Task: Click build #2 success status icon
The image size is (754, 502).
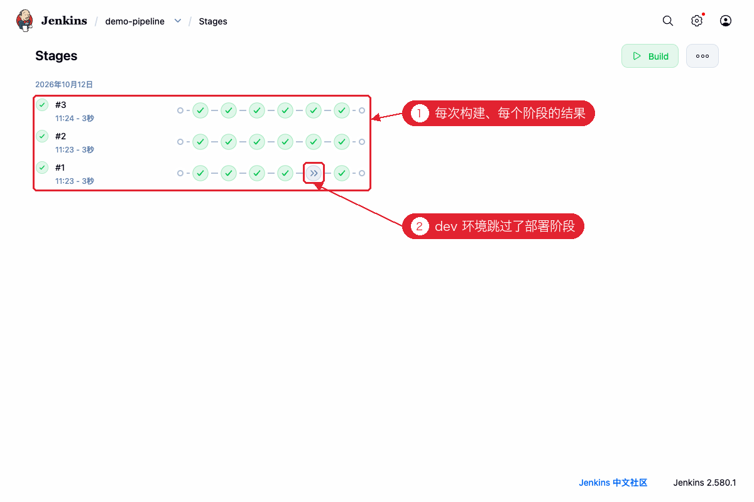Action: point(42,136)
